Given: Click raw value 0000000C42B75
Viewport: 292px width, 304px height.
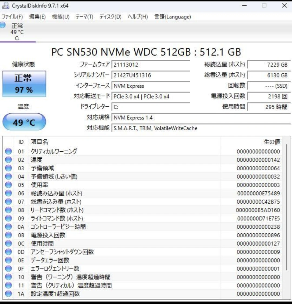Looking at the screenshot, I should 258,202.
